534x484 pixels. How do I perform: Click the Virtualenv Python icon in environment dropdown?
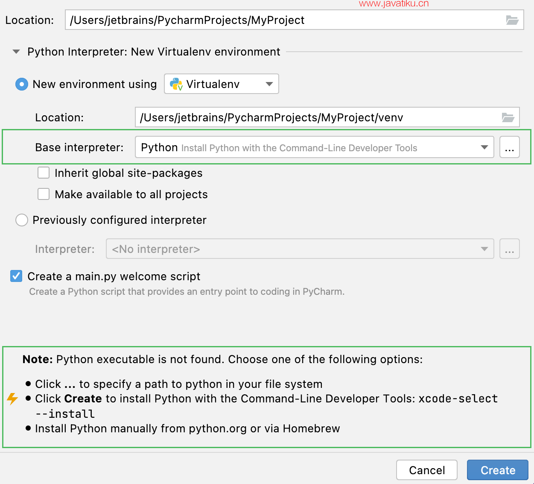pyautogui.click(x=176, y=84)
